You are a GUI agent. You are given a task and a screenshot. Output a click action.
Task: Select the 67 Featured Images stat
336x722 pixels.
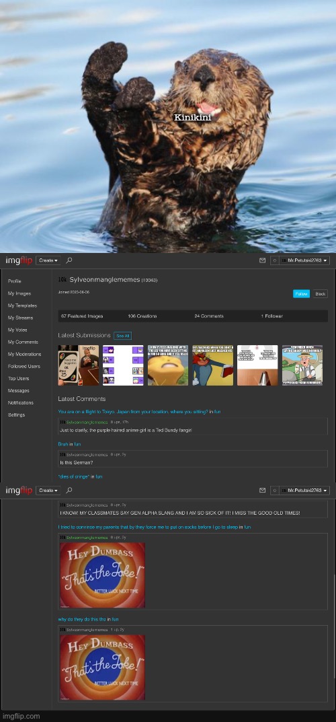click(x=82, y=316)
